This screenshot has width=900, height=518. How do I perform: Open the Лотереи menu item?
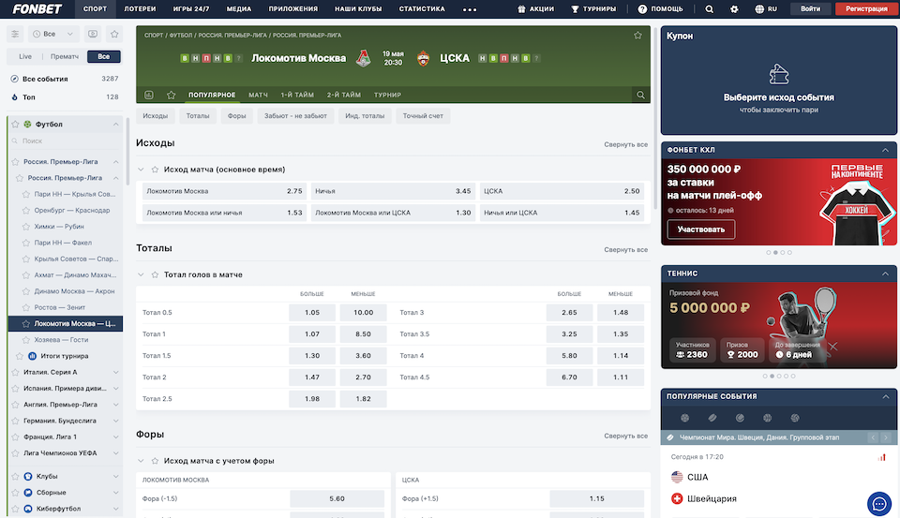(140, 9)
